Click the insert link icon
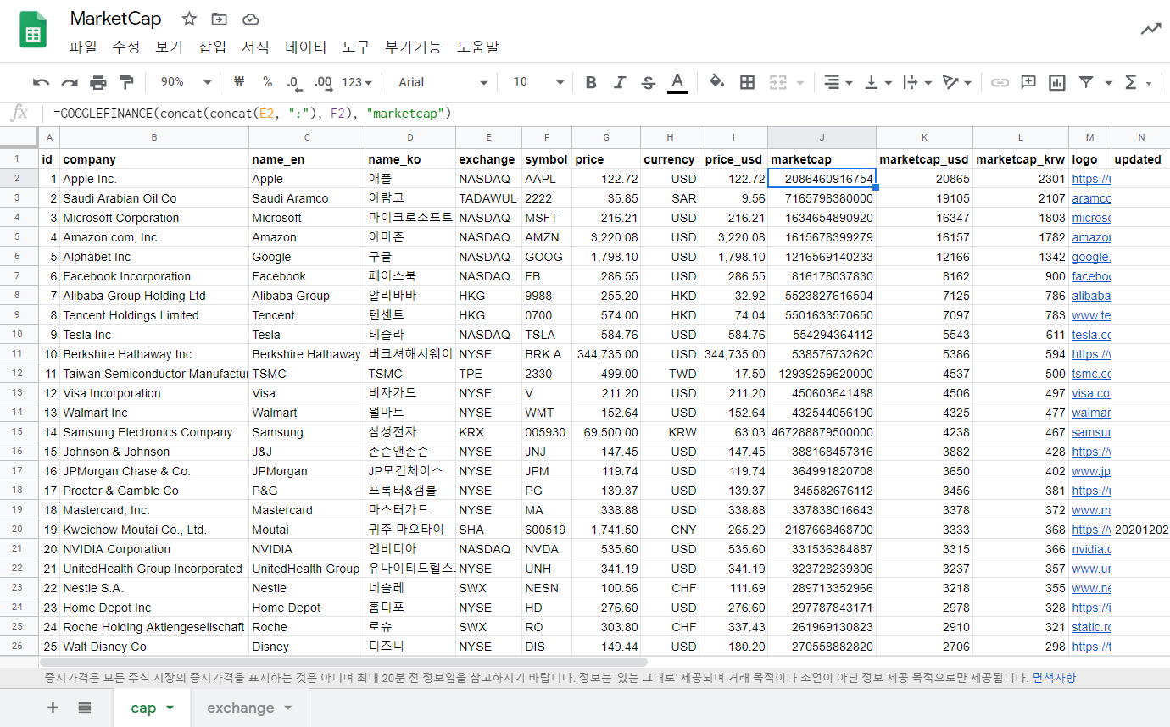 pos(1000,82)
